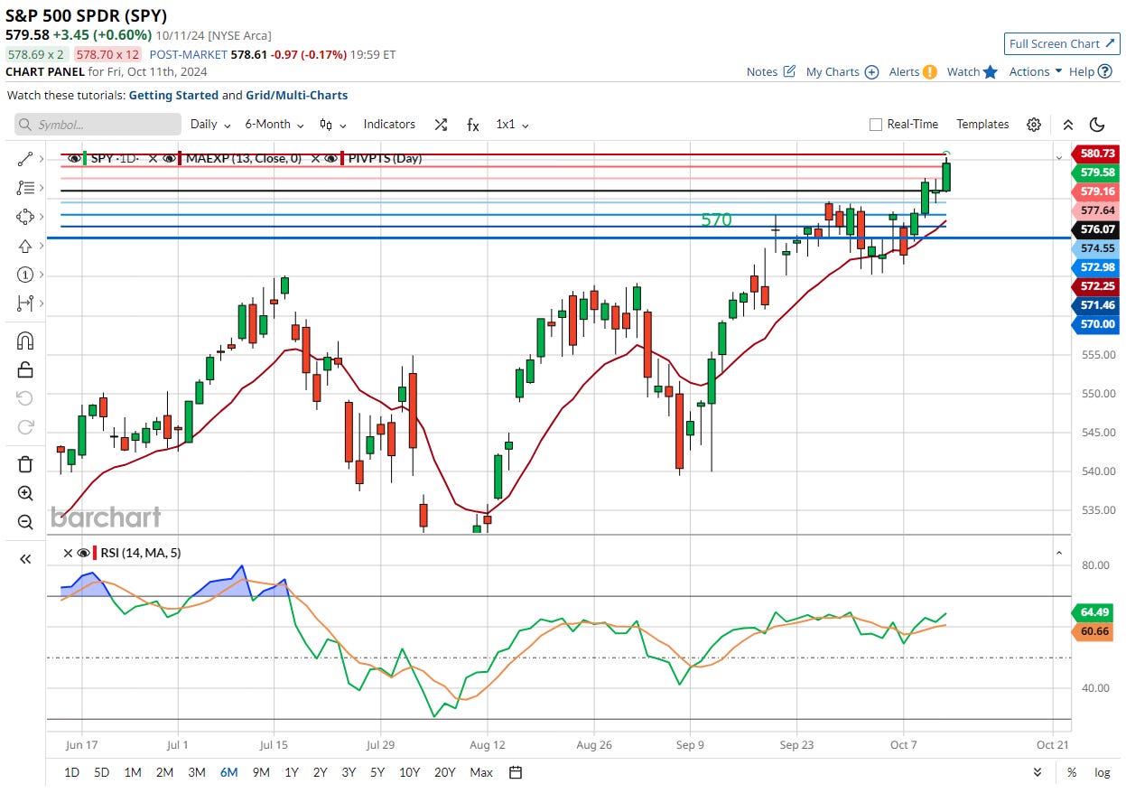The width and height of the screenshot is (1126, 793).
Task: Open the Templates menu
Action: coord(982,125)
